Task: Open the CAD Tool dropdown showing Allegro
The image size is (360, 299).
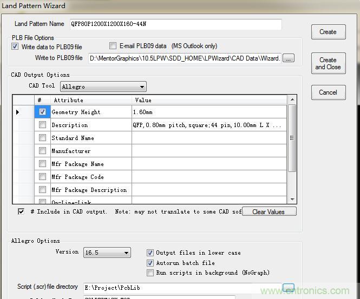Action: click(103, 87)
